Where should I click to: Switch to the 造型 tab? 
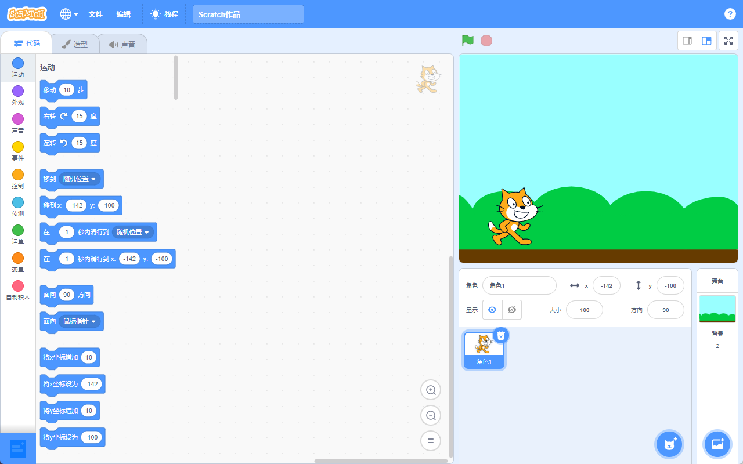[75, 44]
